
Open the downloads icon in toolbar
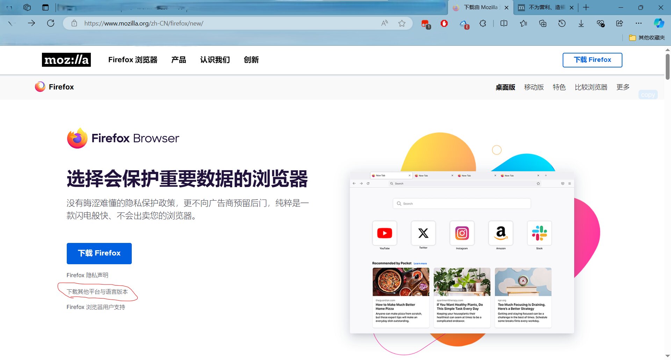581,23
